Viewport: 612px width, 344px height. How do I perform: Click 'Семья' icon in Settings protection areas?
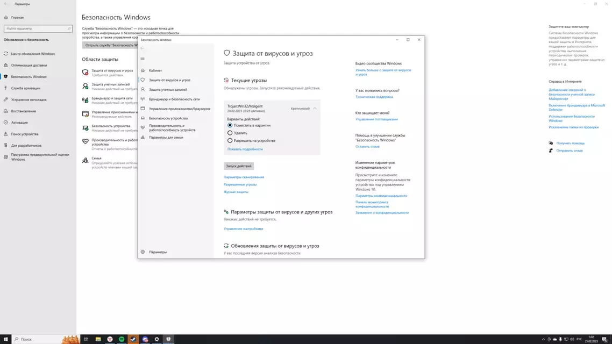(85, 160)
